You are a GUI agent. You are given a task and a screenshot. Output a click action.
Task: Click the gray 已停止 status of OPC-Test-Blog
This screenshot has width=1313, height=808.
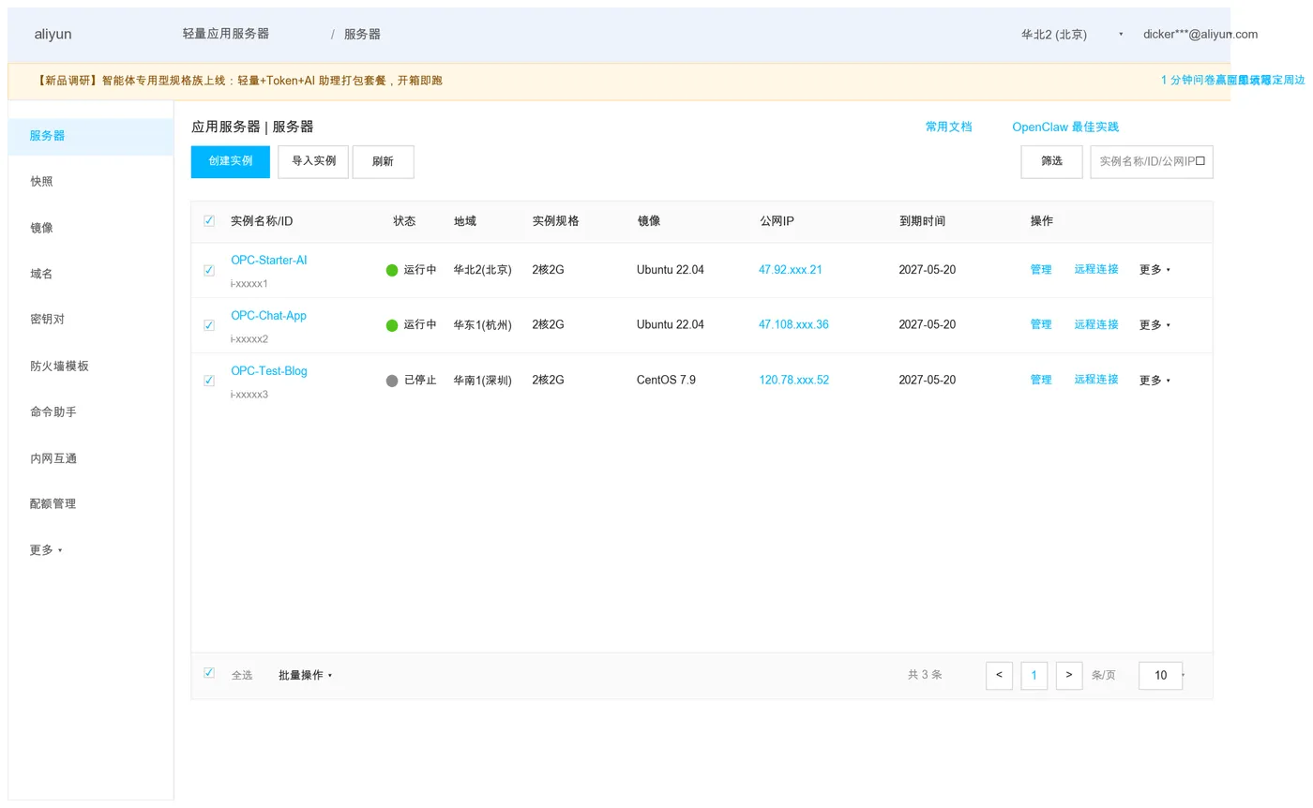[x=411, y=381]
